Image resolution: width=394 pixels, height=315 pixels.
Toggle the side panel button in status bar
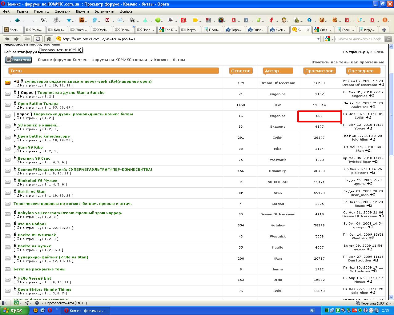[x=5, y=303]
